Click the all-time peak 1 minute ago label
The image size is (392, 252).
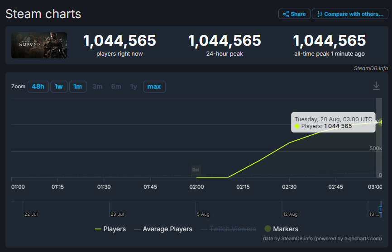pos(330,54)
